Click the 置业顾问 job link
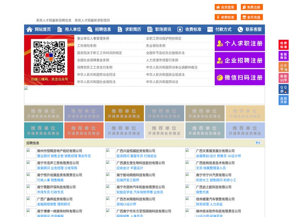289x217 pixels. coord(43,156)
